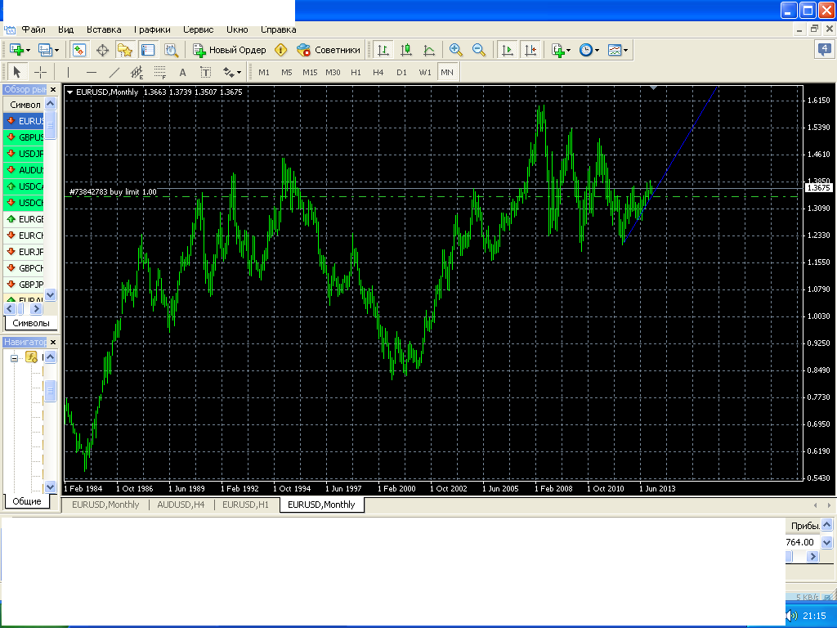This screenshot has height=628, width=837.
Task: Toggle the Terminal panel icon
Action: pos(147,50)
